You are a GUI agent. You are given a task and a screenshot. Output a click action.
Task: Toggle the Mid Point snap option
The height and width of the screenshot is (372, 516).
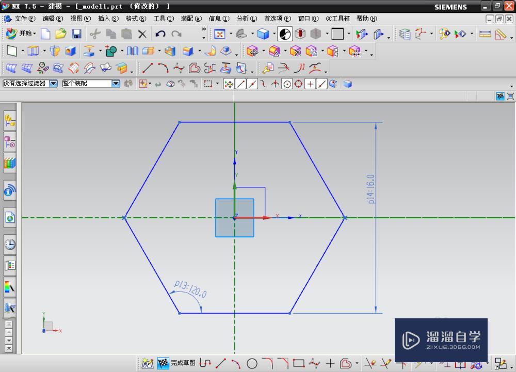click(x=252, y=84)
